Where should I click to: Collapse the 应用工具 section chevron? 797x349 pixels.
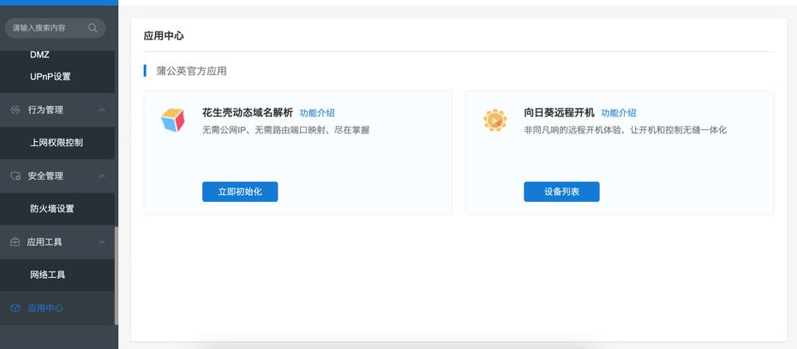[x=102, y=242]
